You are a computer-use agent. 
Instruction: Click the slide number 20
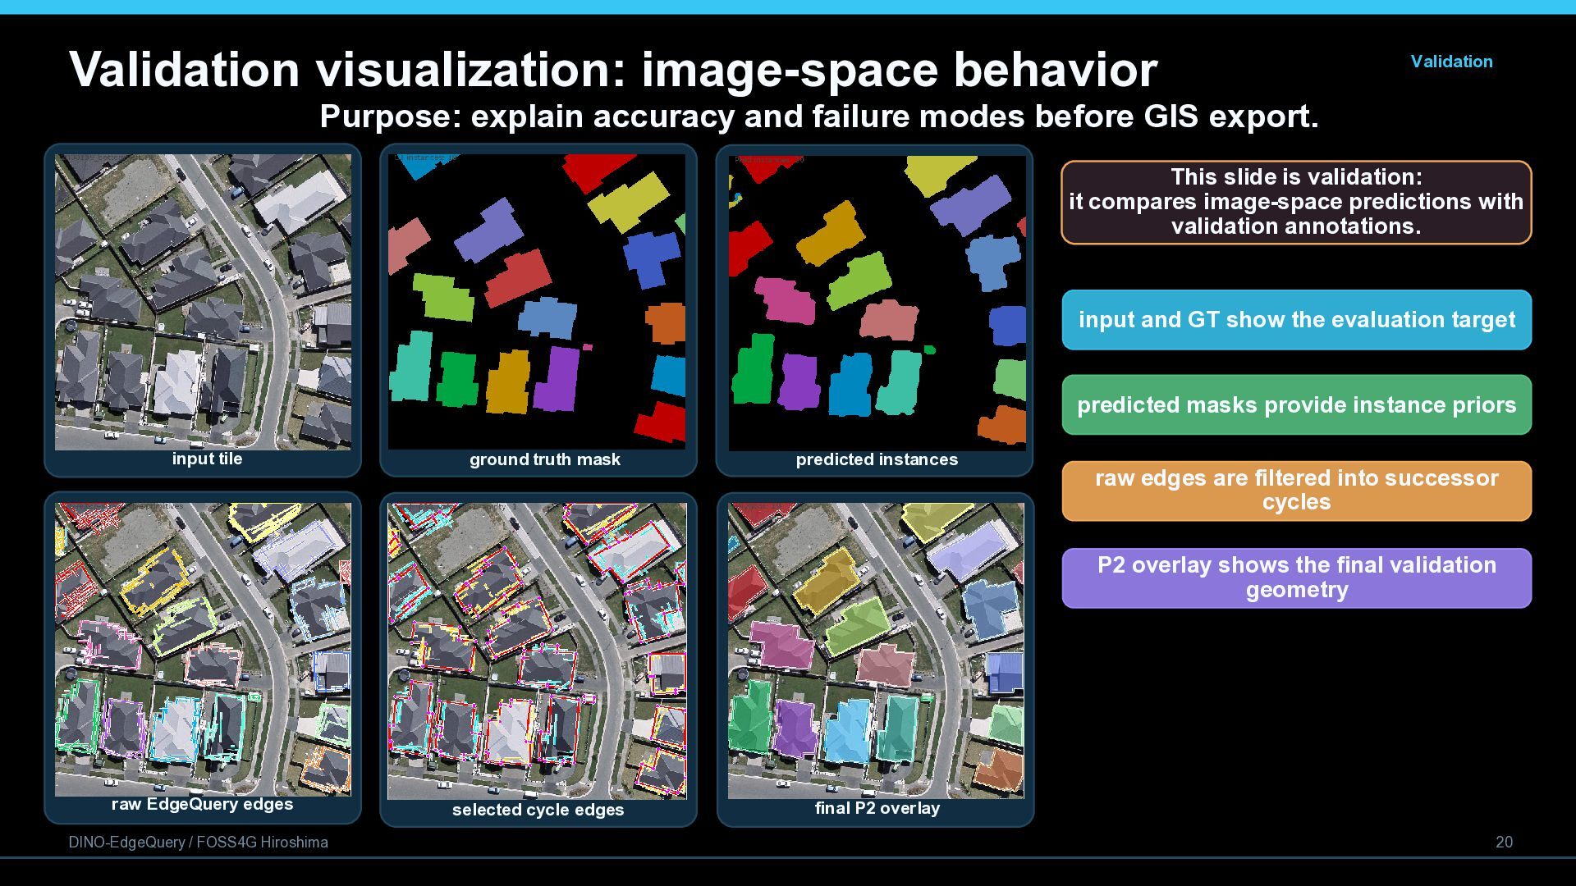[1504, 843]
